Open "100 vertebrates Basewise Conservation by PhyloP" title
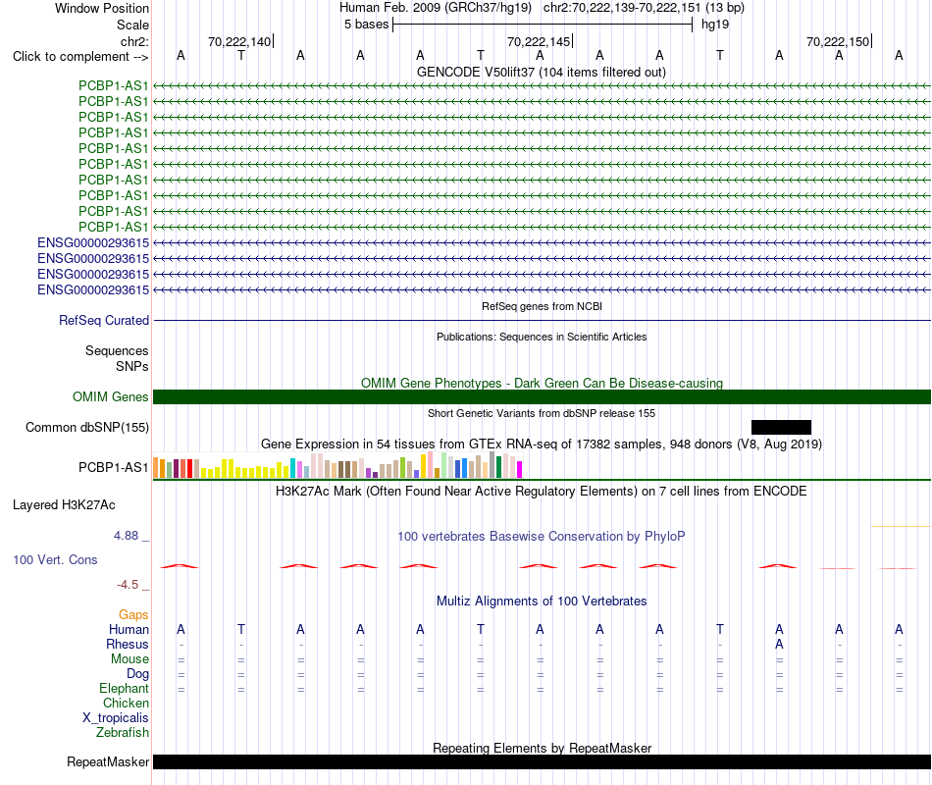932x785 pixels. 542,537
